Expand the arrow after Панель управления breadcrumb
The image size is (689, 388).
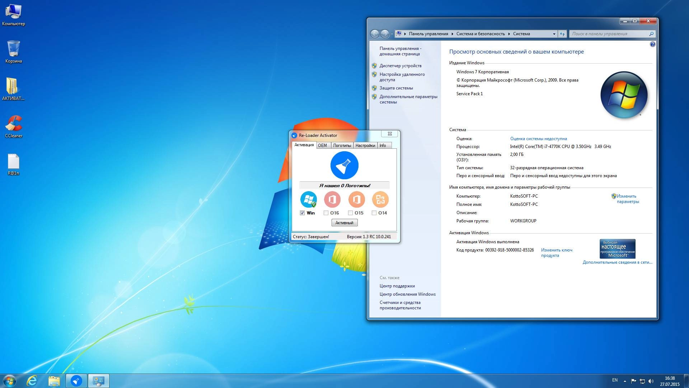pos(453,34)
